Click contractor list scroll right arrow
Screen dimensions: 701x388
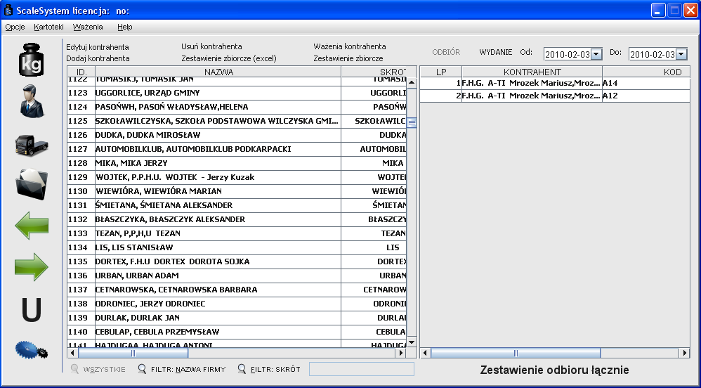pos(401,353)
